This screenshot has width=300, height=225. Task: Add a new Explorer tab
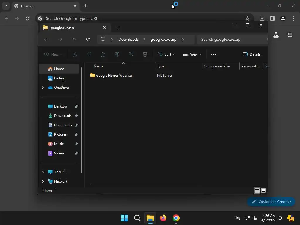pyautogui.click(x=117, y=28)
